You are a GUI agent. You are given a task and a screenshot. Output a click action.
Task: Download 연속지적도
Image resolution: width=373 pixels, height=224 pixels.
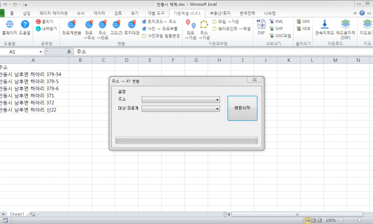point(324,27)
